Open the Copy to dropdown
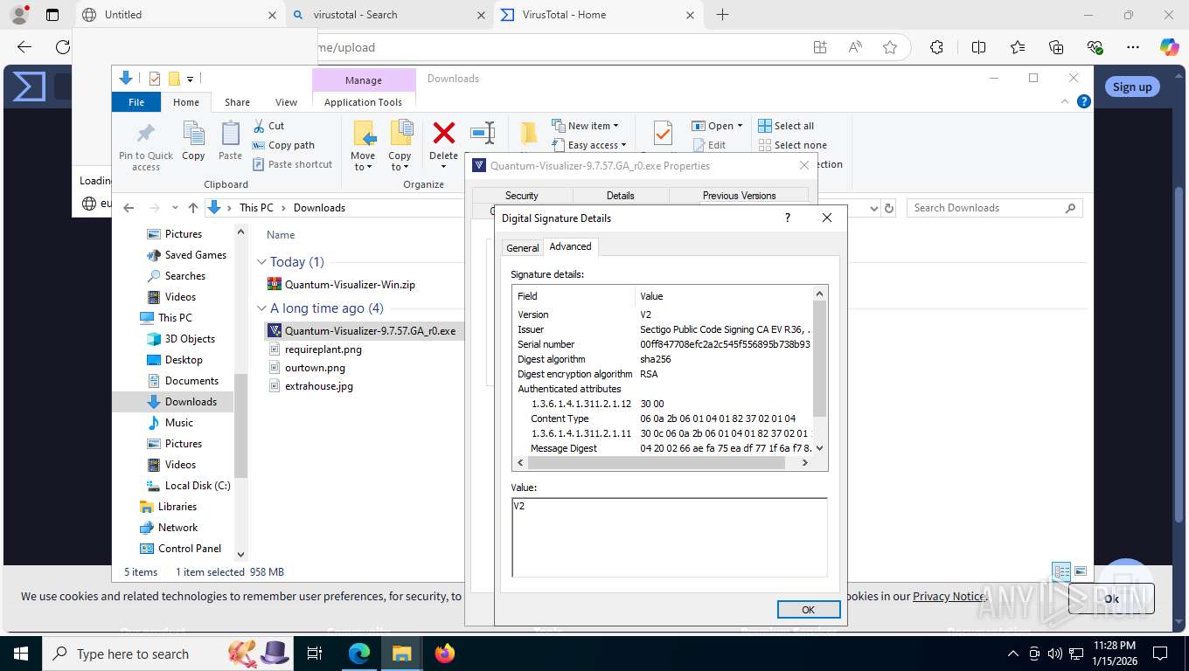Viewport: 1189px width, 671px height. (x=400, y=161)
